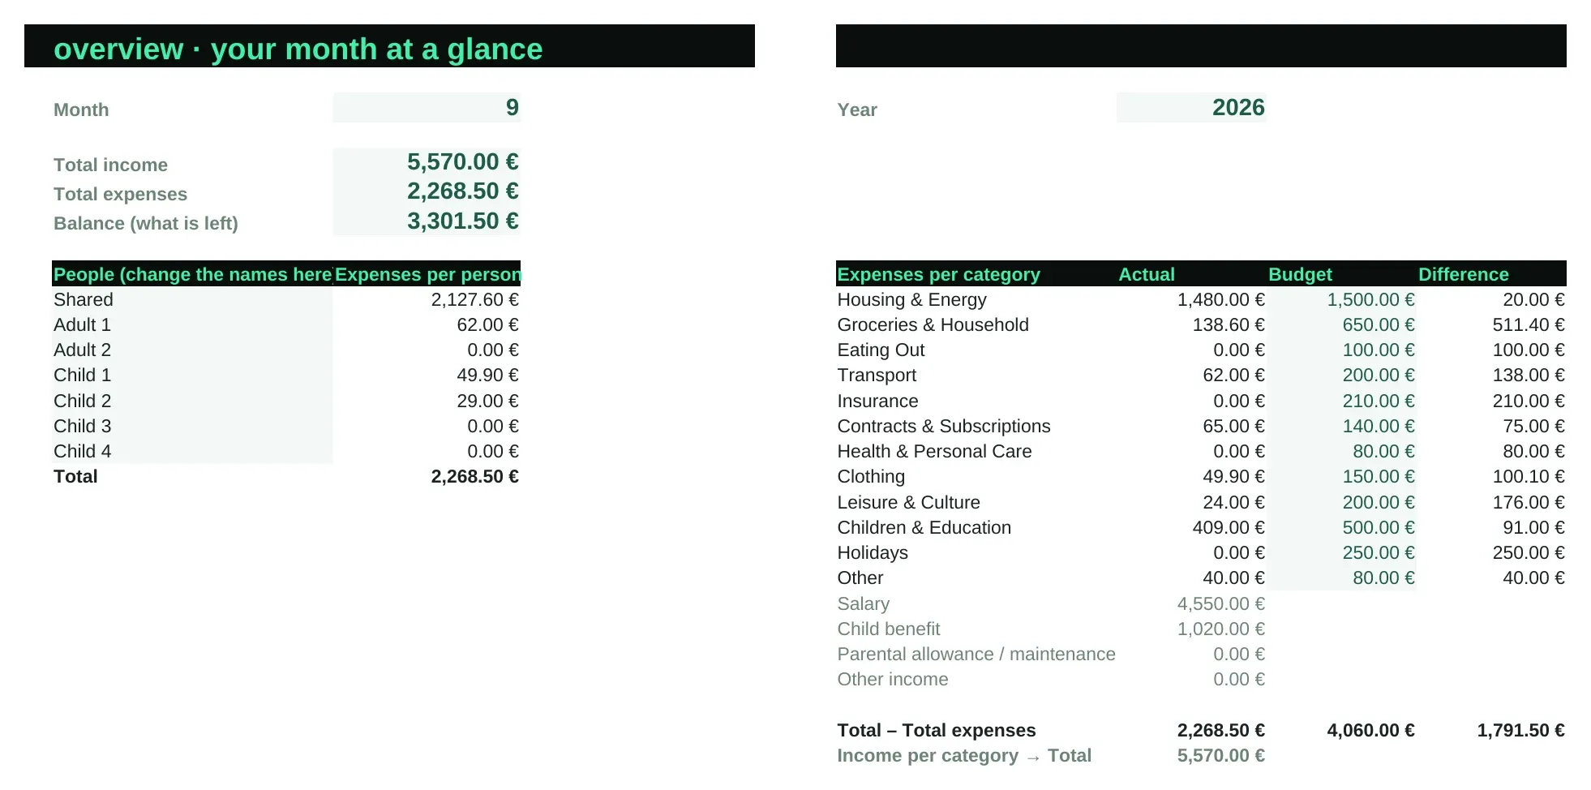Click the Year input cell showing 2026
The image size is (1591, 790).
pyautogui.click(x=1191, y=108)
